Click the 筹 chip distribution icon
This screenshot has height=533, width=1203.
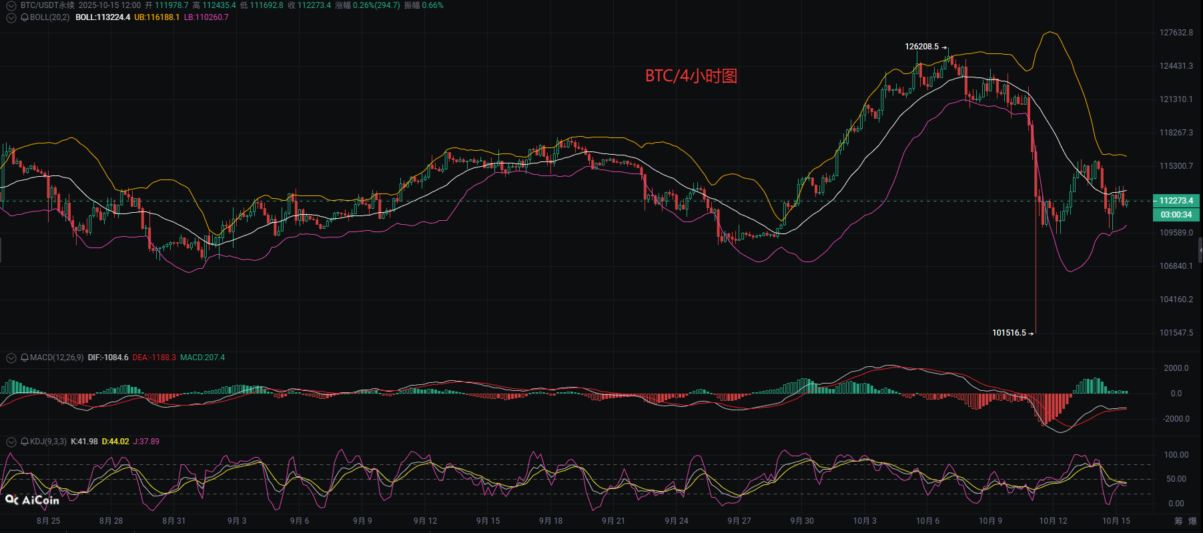1178,521
